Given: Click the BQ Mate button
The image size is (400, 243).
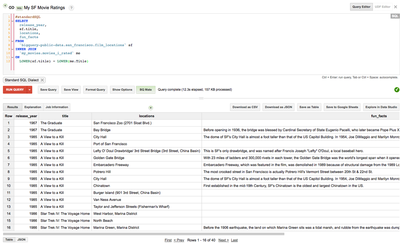Looking at the screenshot, I should (146, 90).
